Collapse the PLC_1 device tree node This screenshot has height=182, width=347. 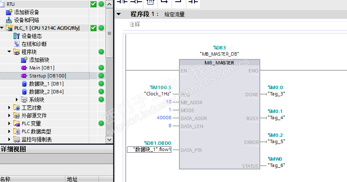2,28
